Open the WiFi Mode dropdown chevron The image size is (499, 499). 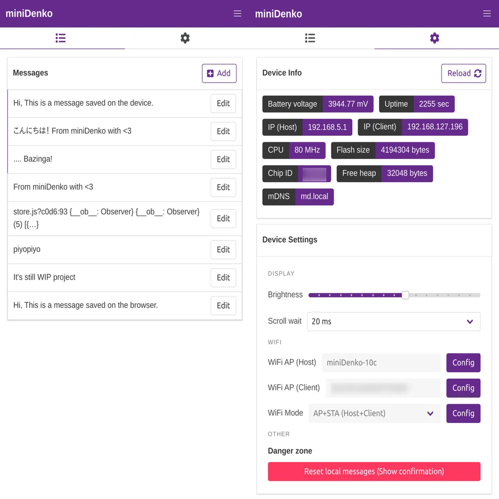point(430,413)
